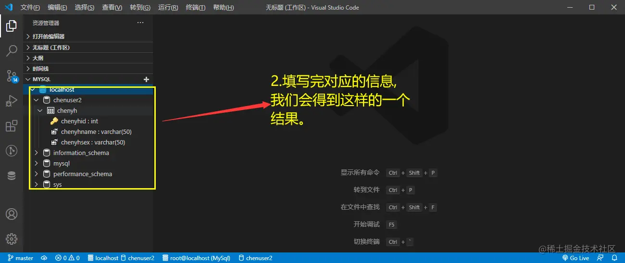Select the chenyhid : int column

(x=80, y=121)
